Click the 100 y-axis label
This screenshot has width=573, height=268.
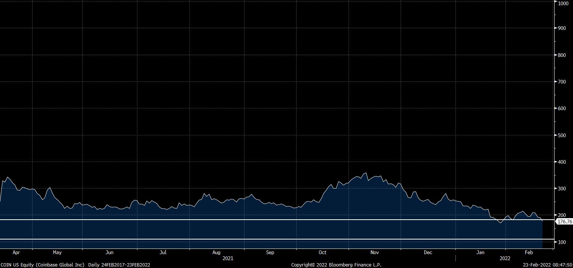562,242
